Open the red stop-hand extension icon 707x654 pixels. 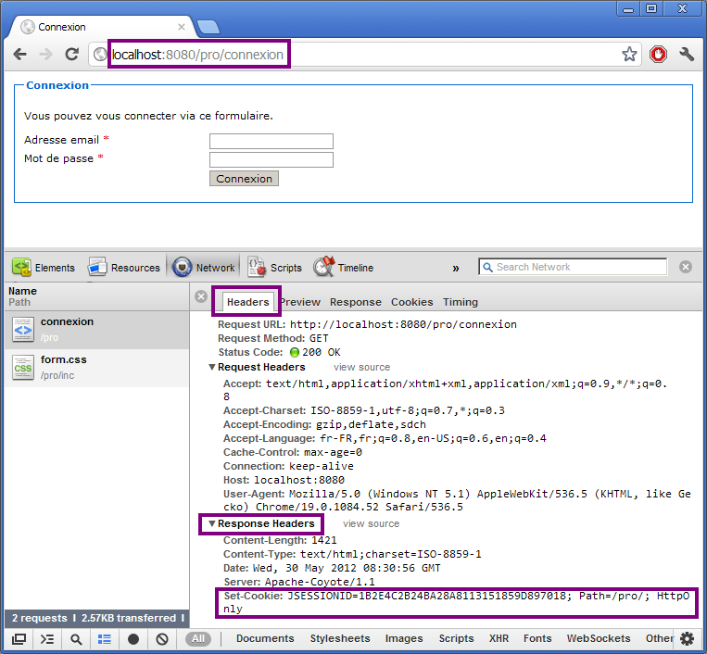[658, 55]
